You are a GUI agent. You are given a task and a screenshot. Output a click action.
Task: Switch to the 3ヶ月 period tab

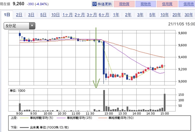pyautogui.click(x=92, y=15)
